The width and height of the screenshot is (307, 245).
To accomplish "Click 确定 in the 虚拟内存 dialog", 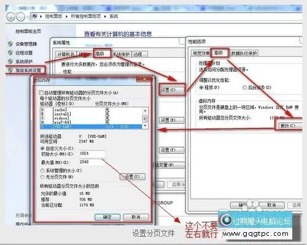I will pyautogui.click(x=107, y=217).
